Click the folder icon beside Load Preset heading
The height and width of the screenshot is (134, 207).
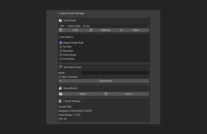click(x=60, y=21)
